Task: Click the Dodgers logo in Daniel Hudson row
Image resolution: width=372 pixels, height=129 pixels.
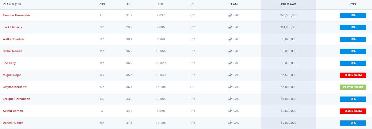Action: [x=230, y=123]
